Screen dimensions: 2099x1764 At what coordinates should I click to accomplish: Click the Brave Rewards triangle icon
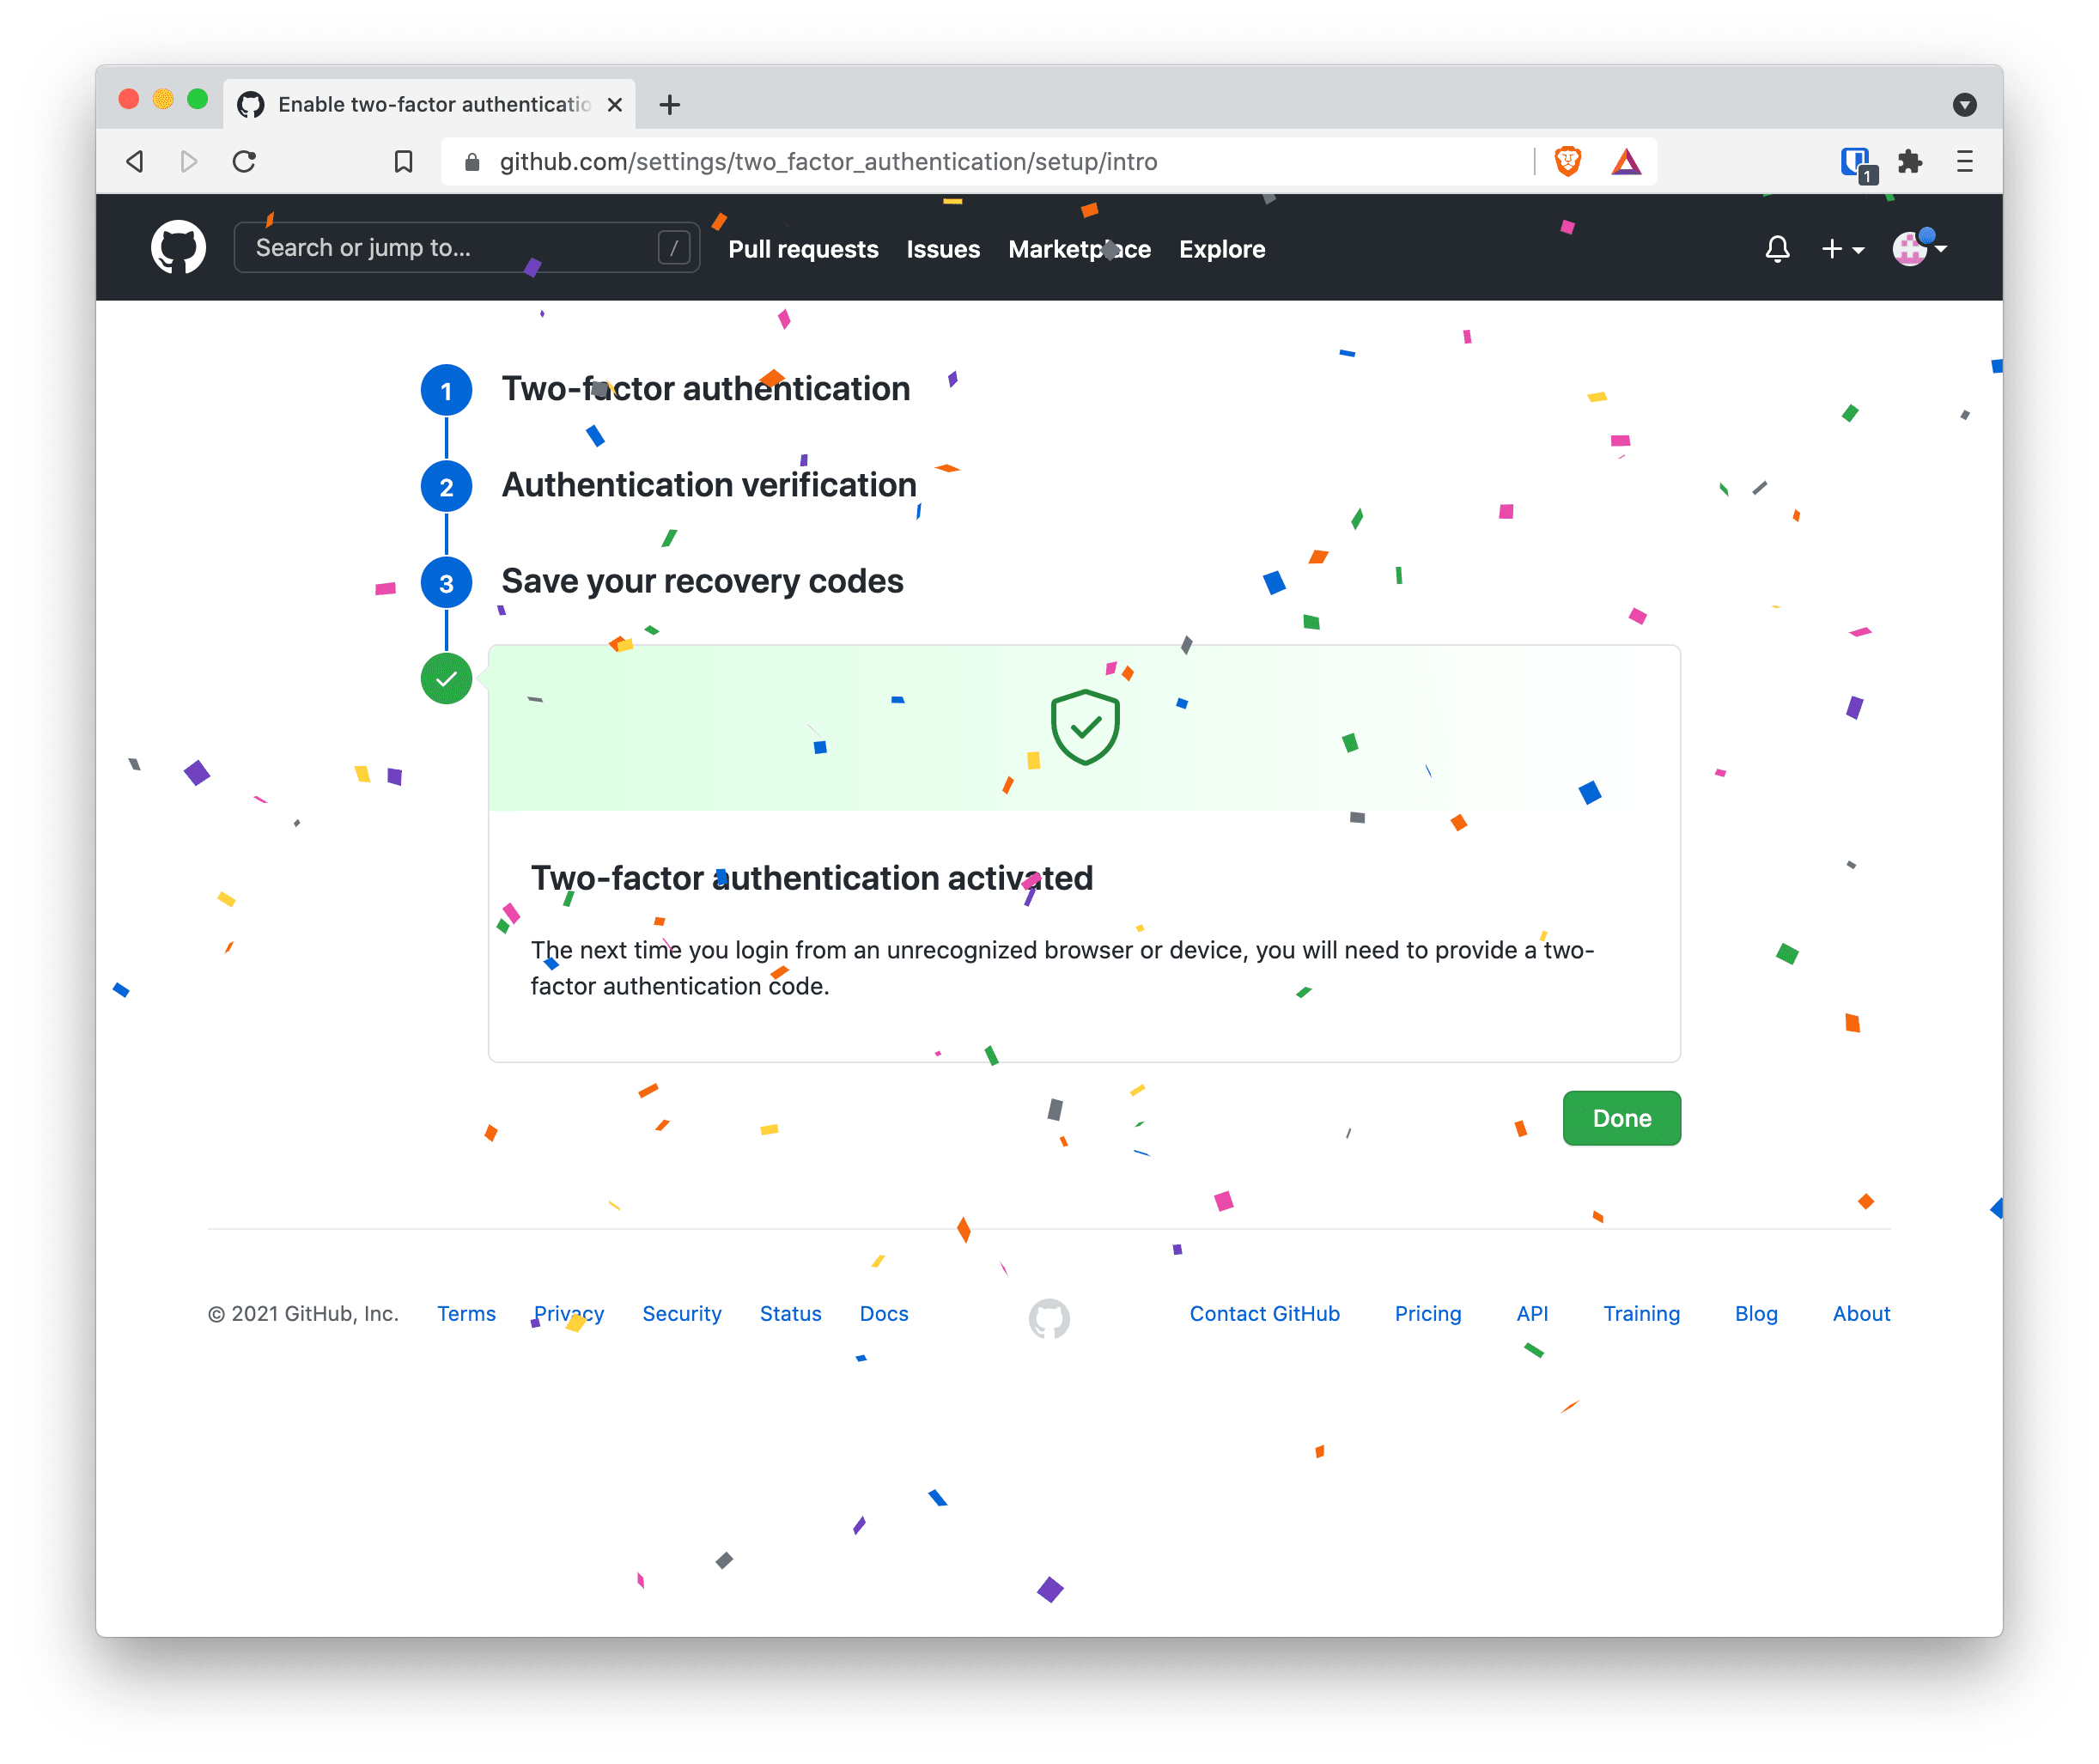(1626, 161)
